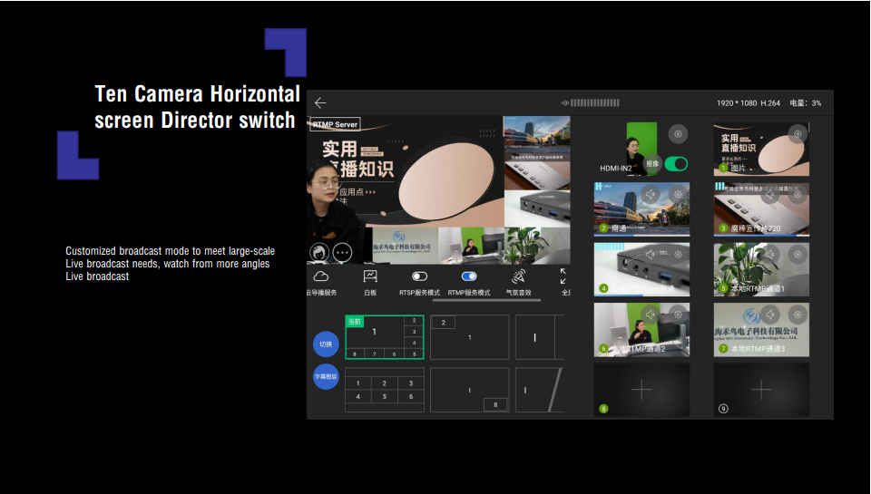The height and width of the screenshot is (494, 871).
Task: Click the blue 切换 switch button
Action: [326, 344]
